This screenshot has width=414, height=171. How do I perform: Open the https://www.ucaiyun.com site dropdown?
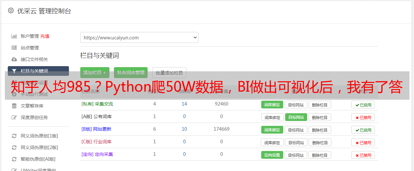(139, 37)
